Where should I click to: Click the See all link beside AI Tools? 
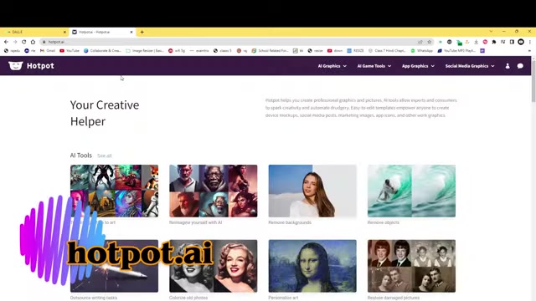(104, 156)
